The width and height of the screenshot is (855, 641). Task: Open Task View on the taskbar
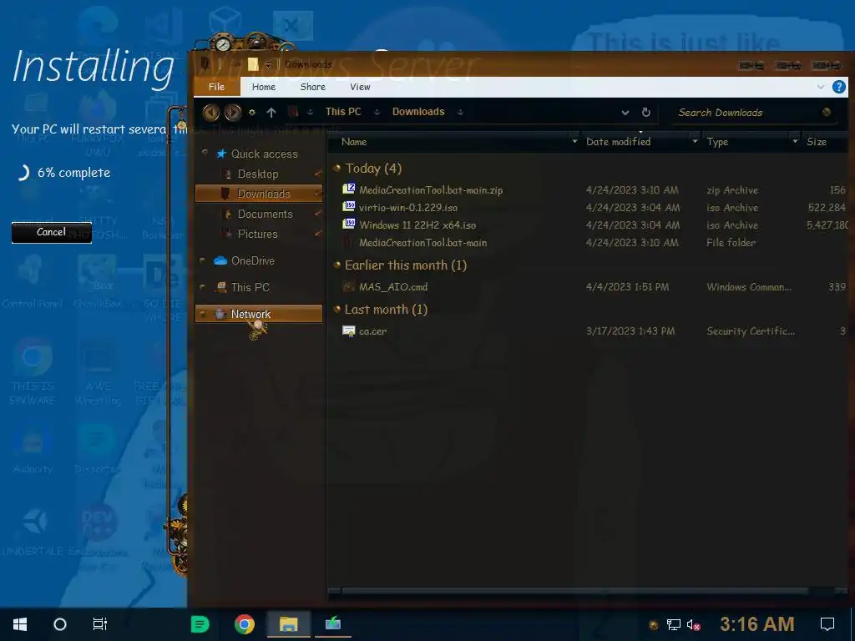[x=100, y=624]
